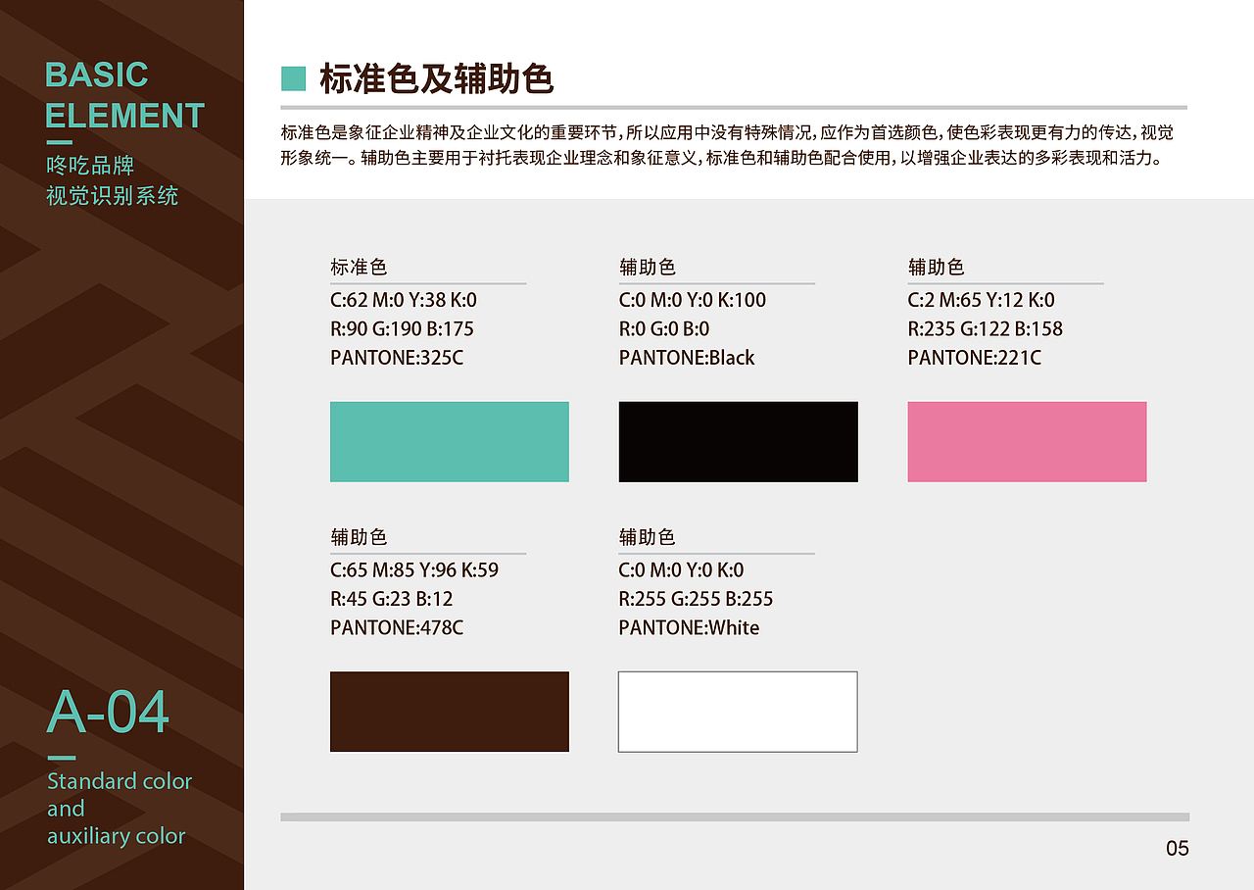Viewport: 1254px width, 890px height.
Task: Select the pink PANTONE 221C swatch
Action: [x=1027, y=442]
